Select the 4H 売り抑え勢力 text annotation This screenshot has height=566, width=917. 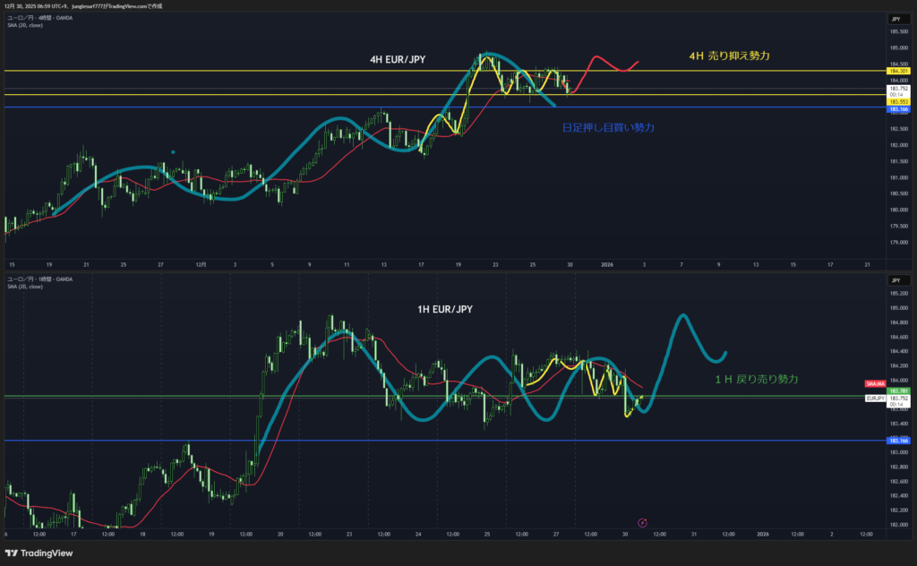click(729, 56)
